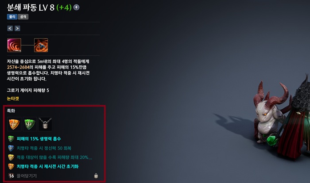This screenshot has width=310, height=183.
Task: Select 적중 대상이 많을 수록 피해량 option
Action: [x=50, y=157]
